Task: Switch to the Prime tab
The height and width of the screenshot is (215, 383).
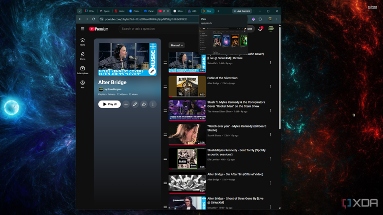Action: [134, 11]
